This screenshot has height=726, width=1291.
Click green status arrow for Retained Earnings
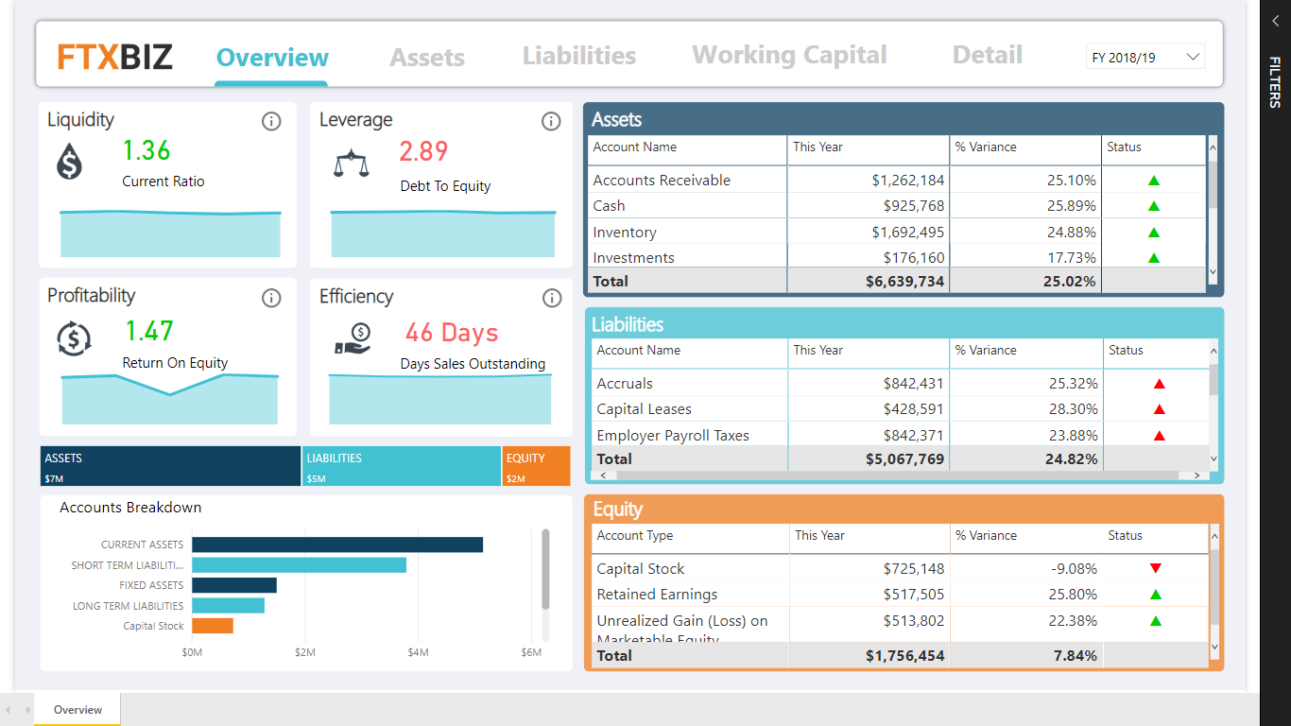pos(1156,595)
